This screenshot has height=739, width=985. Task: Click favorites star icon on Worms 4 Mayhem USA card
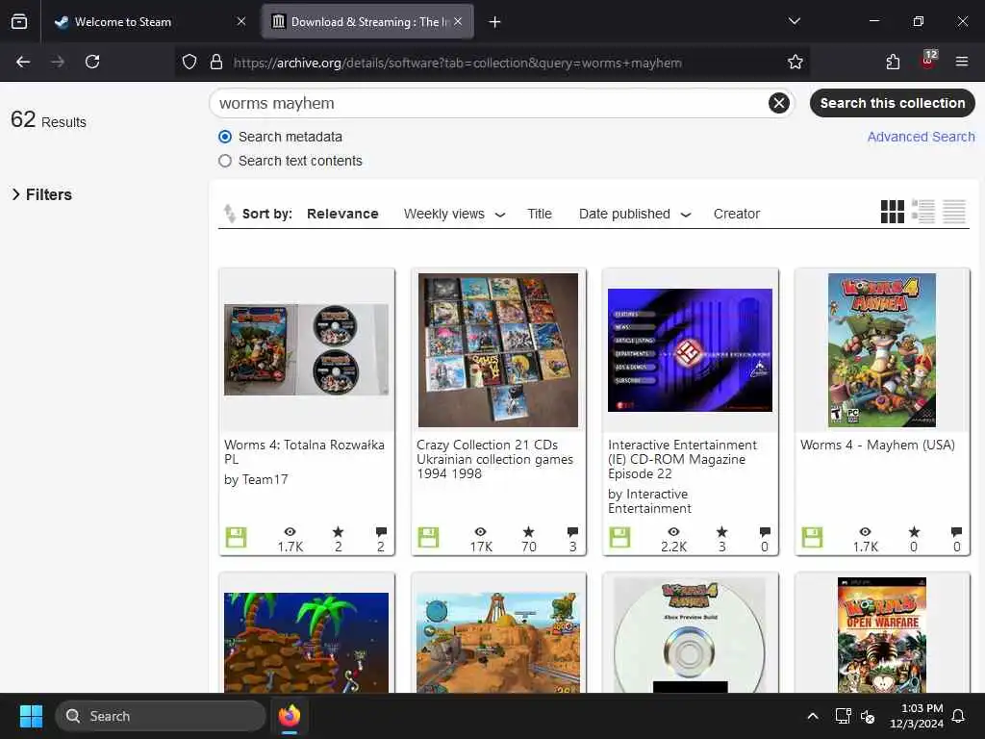[914, 531]
